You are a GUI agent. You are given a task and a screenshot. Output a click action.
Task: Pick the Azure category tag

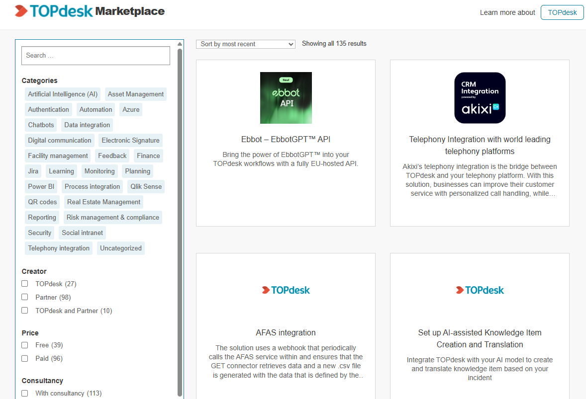pyautogui.click(x=131, y=109)
